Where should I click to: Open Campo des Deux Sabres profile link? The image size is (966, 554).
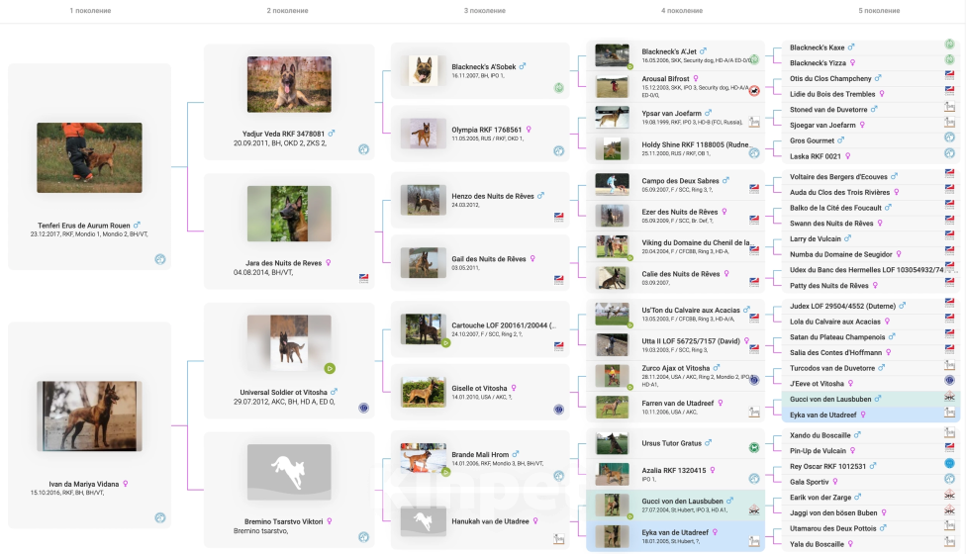coord(680,181)
